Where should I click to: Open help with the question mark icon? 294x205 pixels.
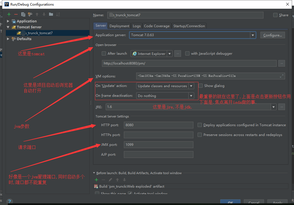(x=9, y=201)
